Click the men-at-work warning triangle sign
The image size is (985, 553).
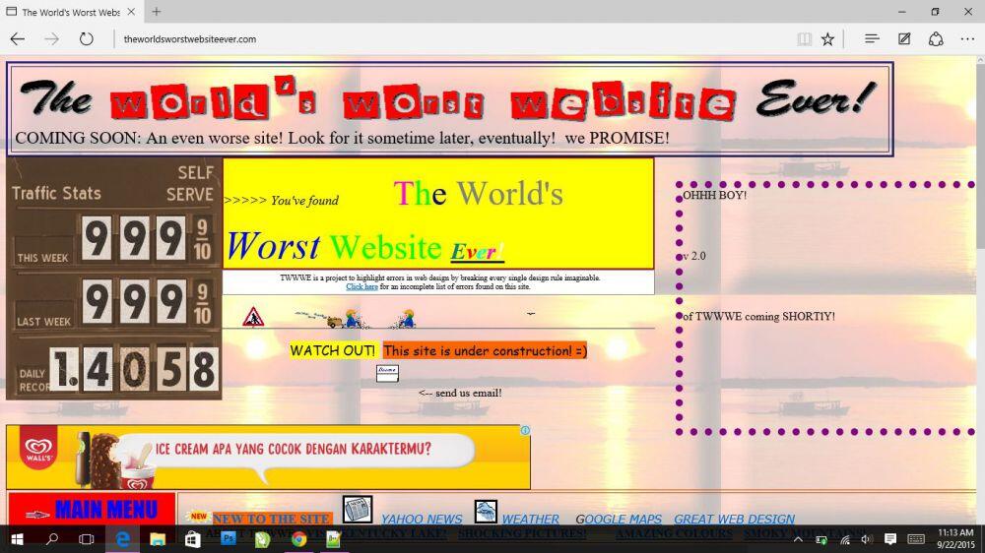[253, 317]
